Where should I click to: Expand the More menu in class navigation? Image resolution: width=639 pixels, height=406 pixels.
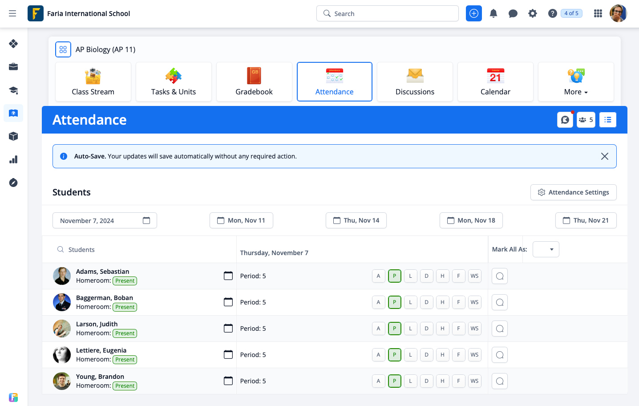tap(575, 82)
